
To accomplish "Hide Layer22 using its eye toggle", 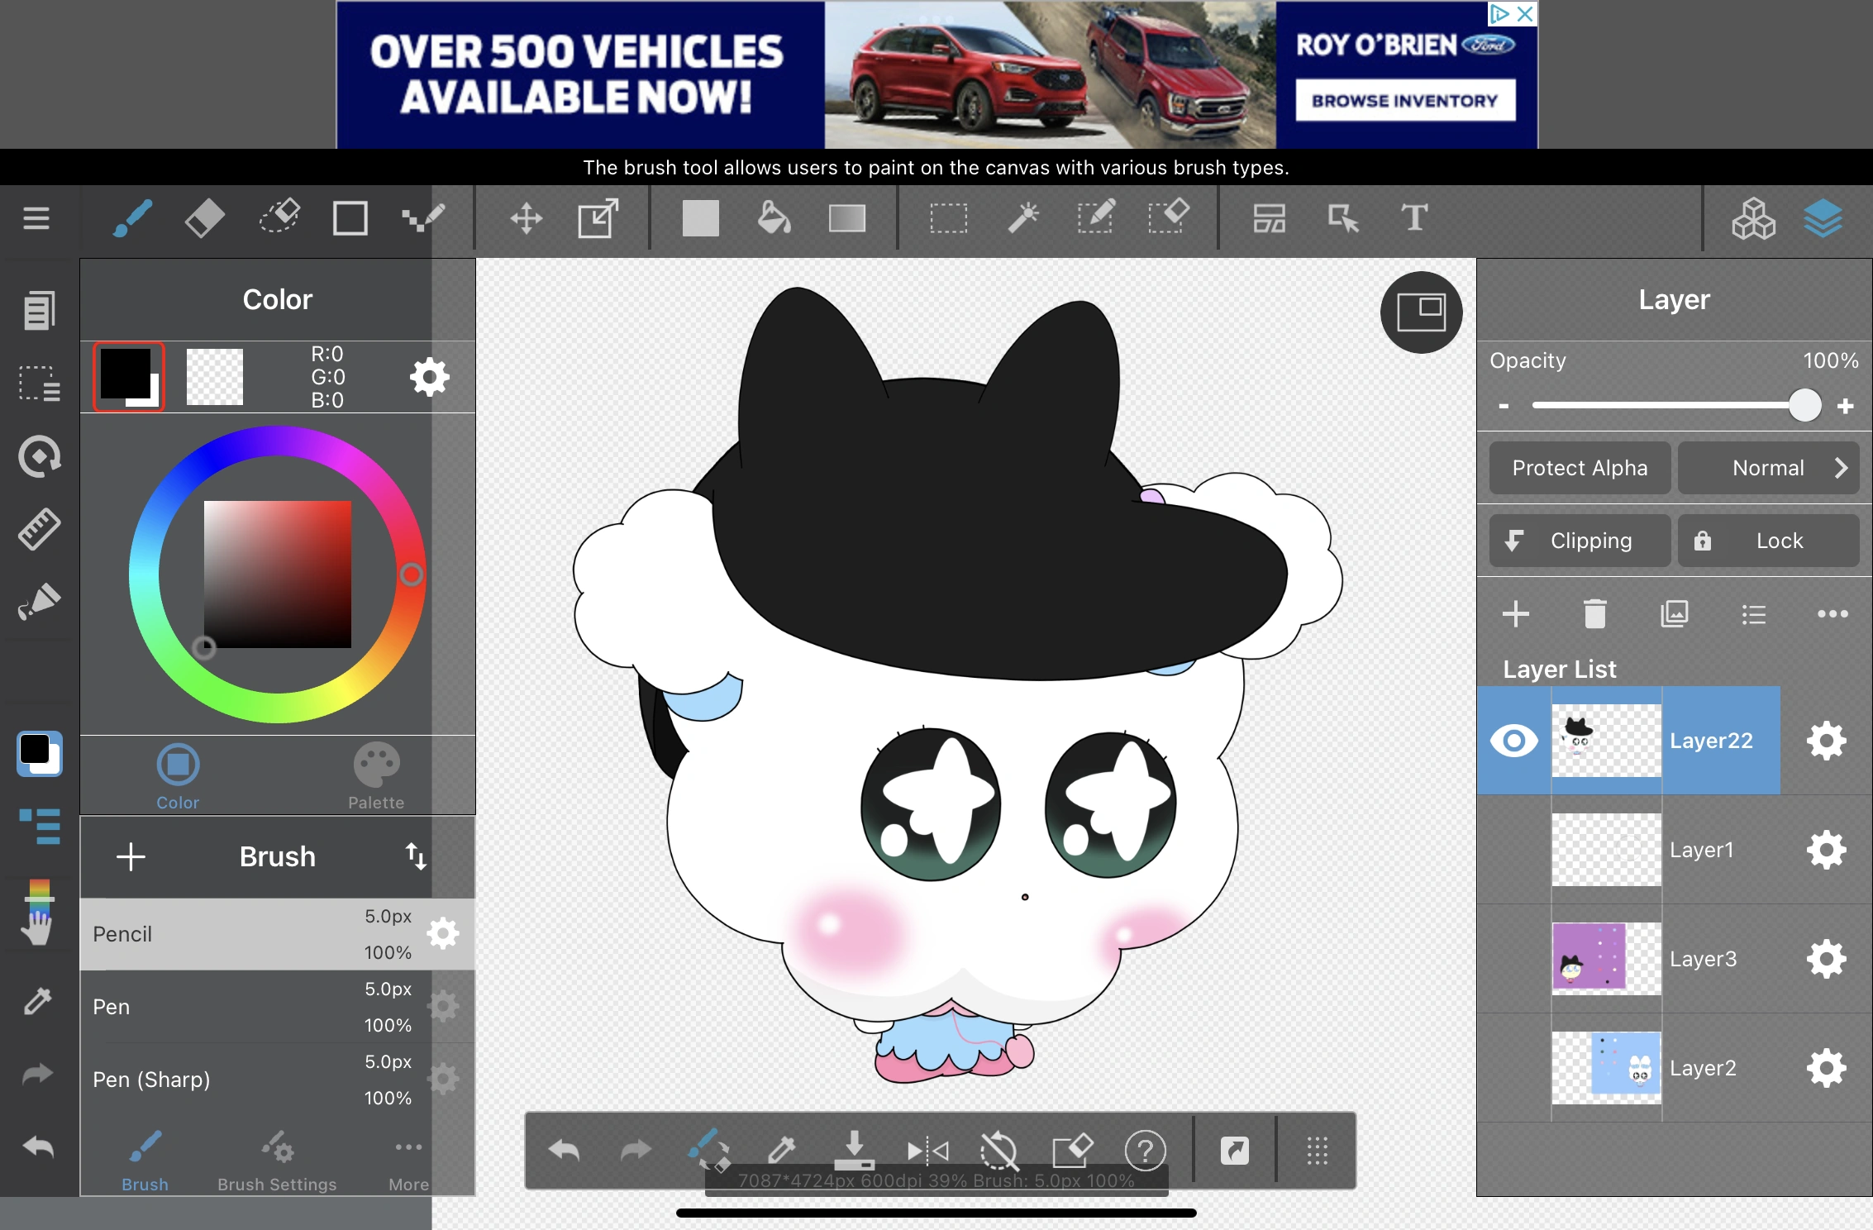I will coord(1514,741).
